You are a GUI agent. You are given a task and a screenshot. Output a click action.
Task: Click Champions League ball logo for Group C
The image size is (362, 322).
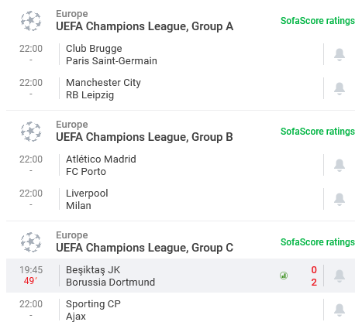31,242
